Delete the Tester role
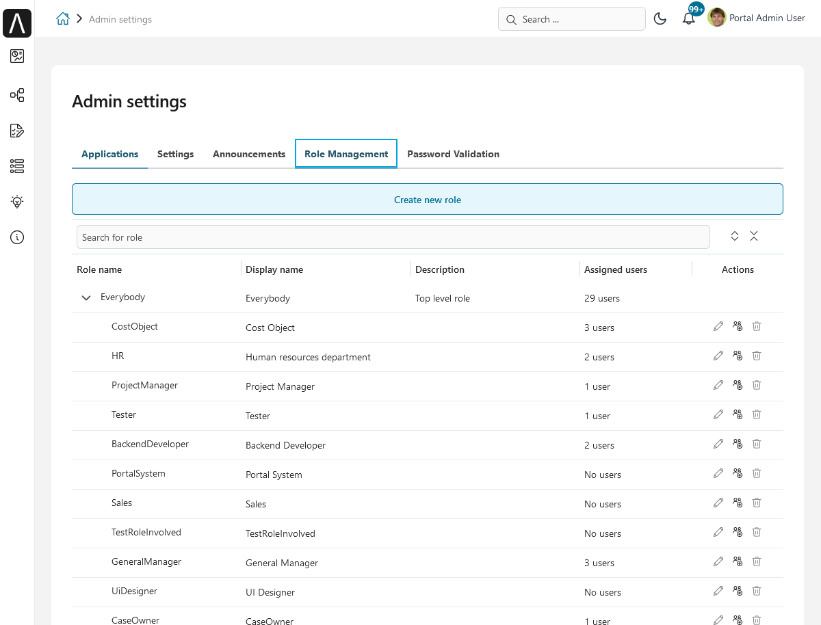Image resolution: width=821 pixels, height=625 pixels. coord(757,414)
